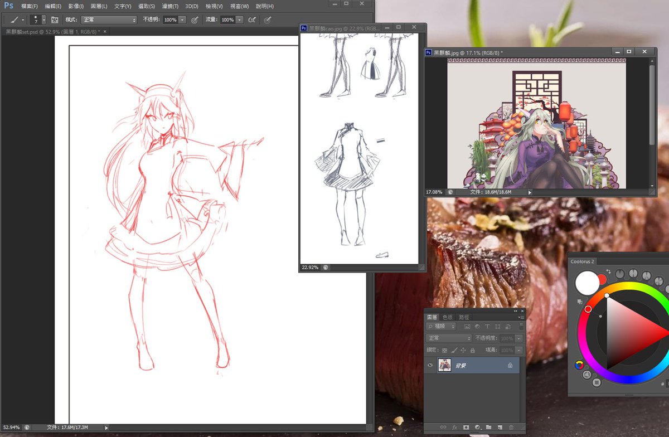Click status icon beside 52.94% zoom

[27, 428]
